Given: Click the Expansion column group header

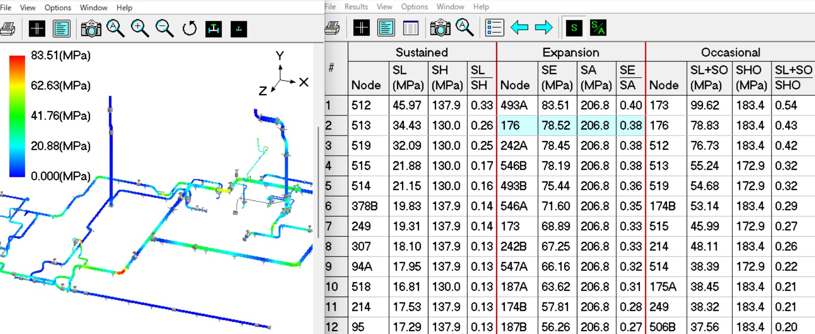Looking at the screenshot, I should [571, 52].
